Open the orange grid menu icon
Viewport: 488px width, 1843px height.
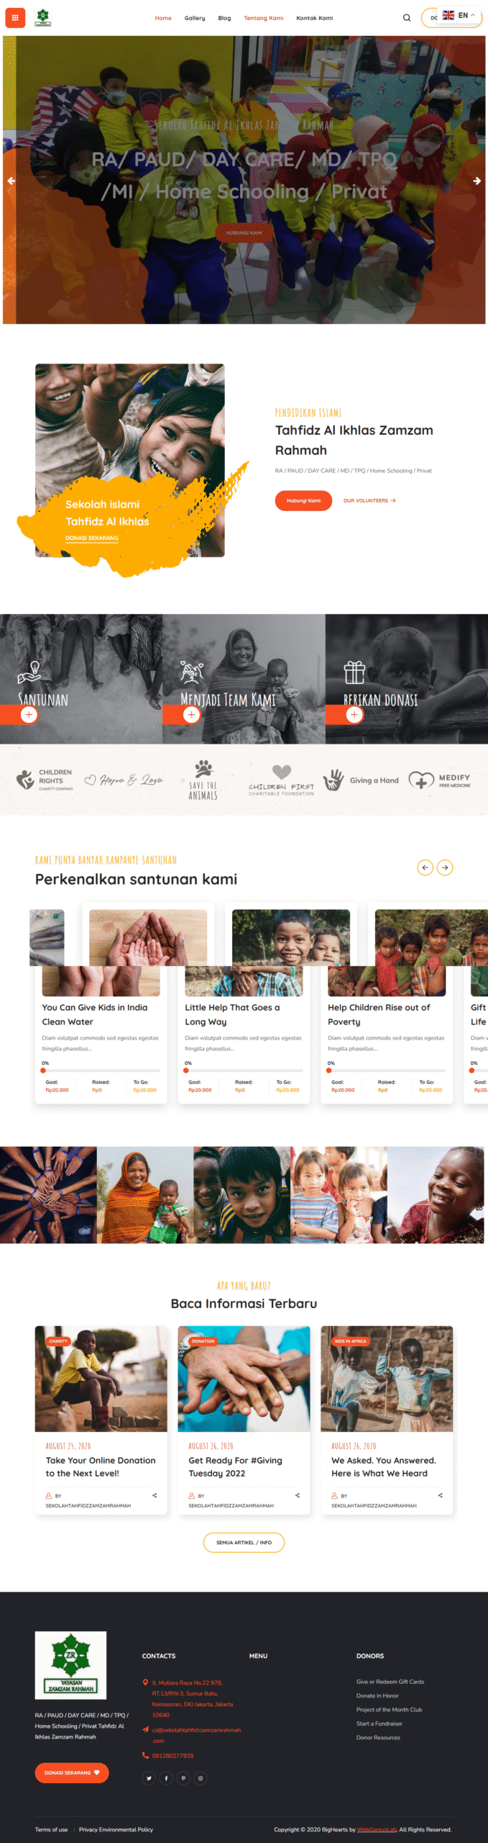[15, 18]
